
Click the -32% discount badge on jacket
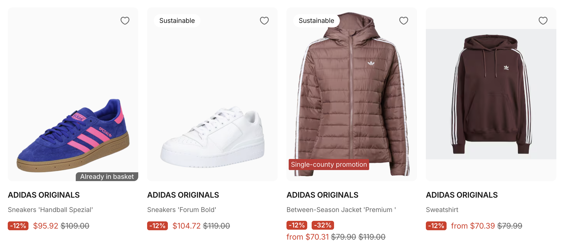click(x=323, y=225)
